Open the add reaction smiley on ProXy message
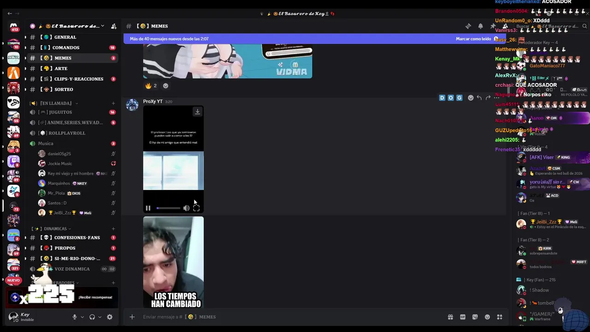 pos(471,98)
